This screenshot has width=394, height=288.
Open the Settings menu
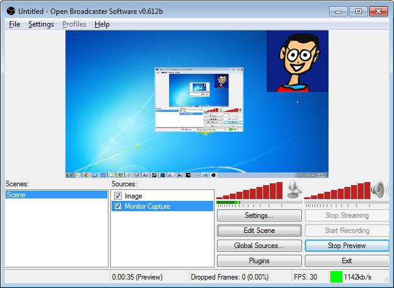pos(41,24)
